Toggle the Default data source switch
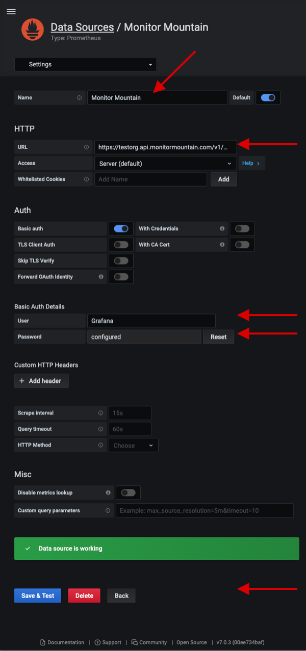Image resolution: width=306 pixels, height=651 pixels. point(268,97)
